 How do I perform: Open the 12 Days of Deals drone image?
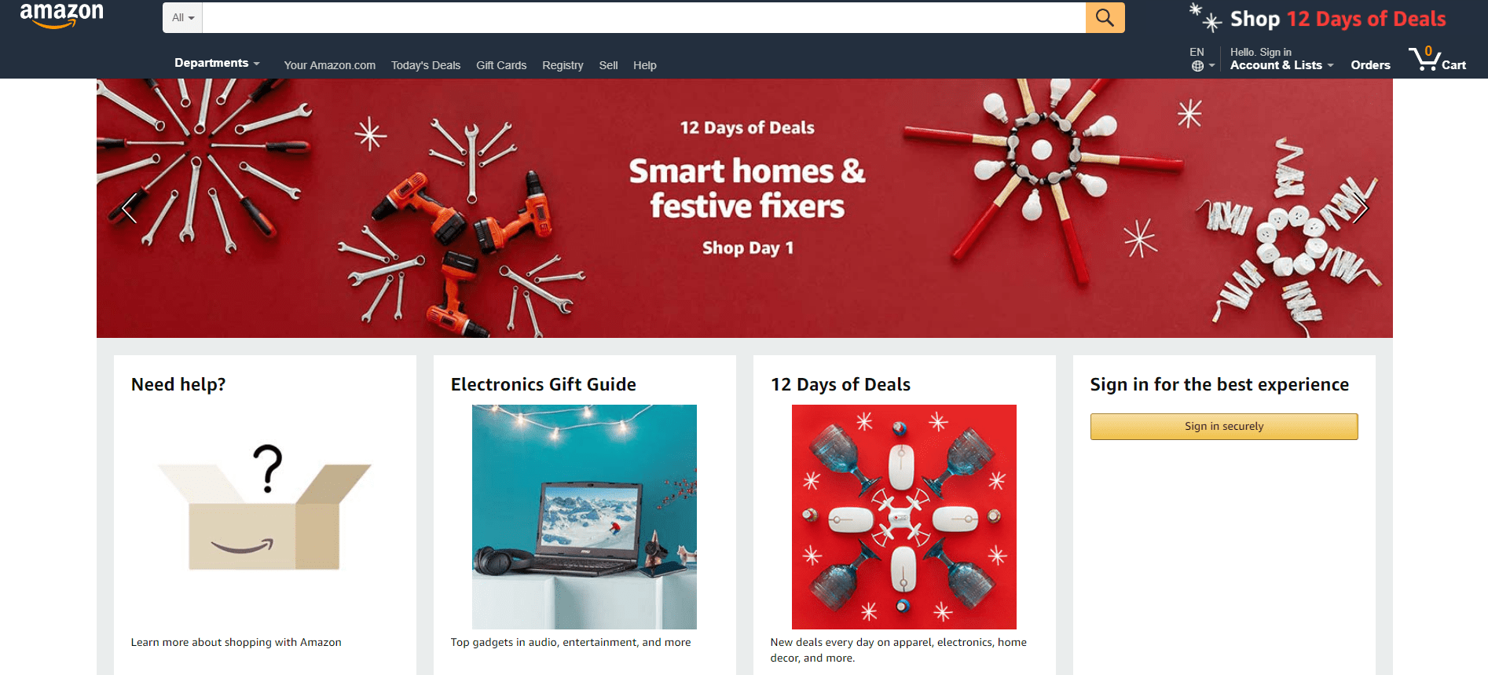pos(904,517)
